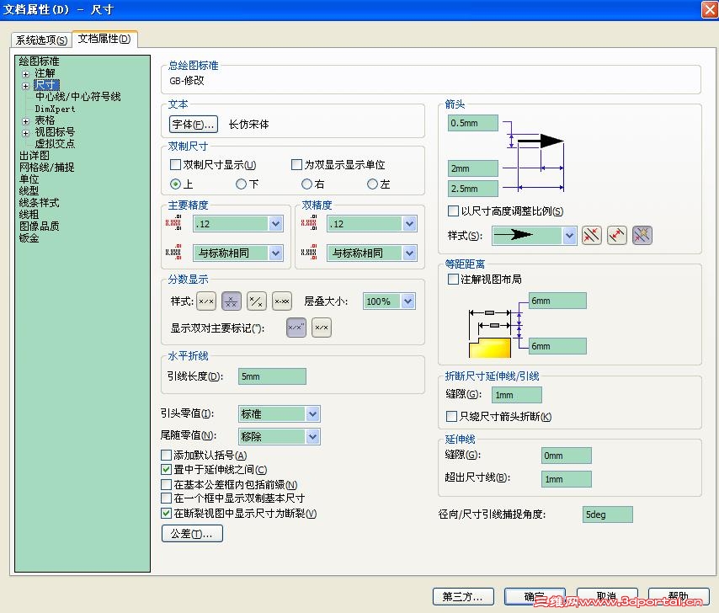
Task: Select the 下 radio option
Action: [x=241, y=184]
